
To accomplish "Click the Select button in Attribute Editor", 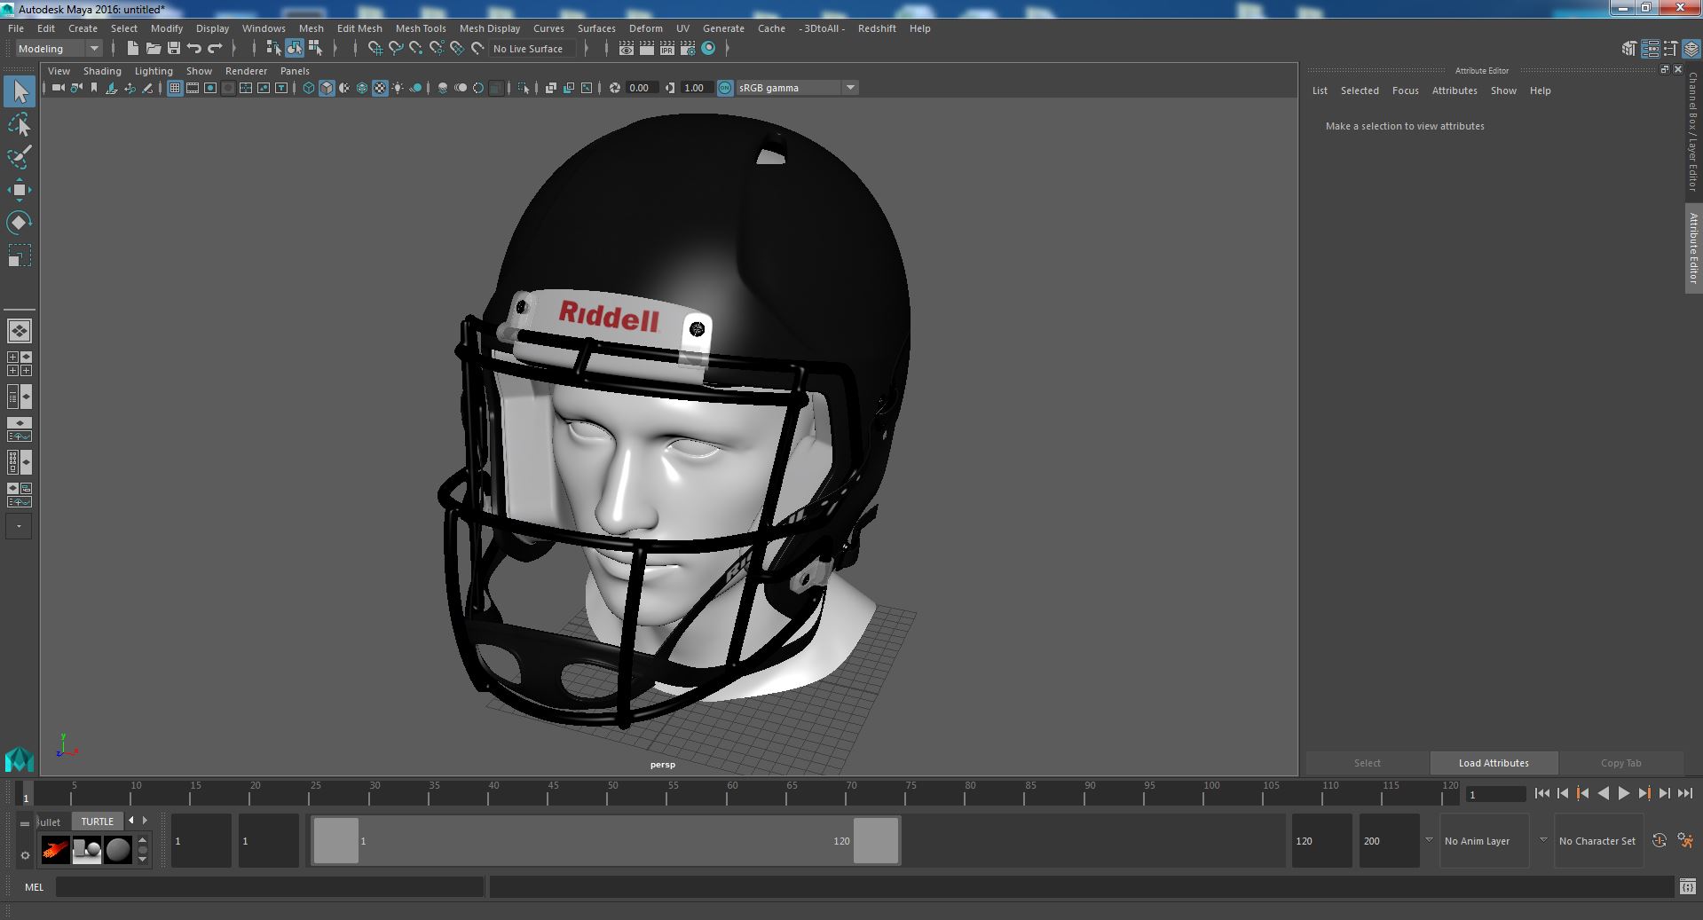I will point(1367,763).
